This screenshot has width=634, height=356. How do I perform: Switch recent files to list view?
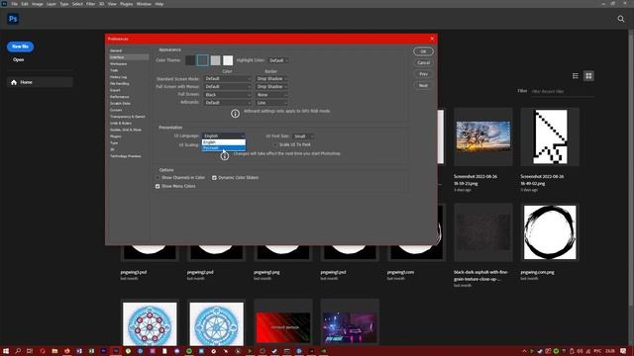pos(576,76)
